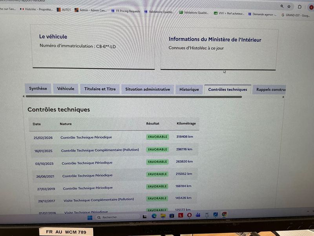
Task: Select the date 29/12/2017
Action: pyautogui.click(x=47, y=201)
